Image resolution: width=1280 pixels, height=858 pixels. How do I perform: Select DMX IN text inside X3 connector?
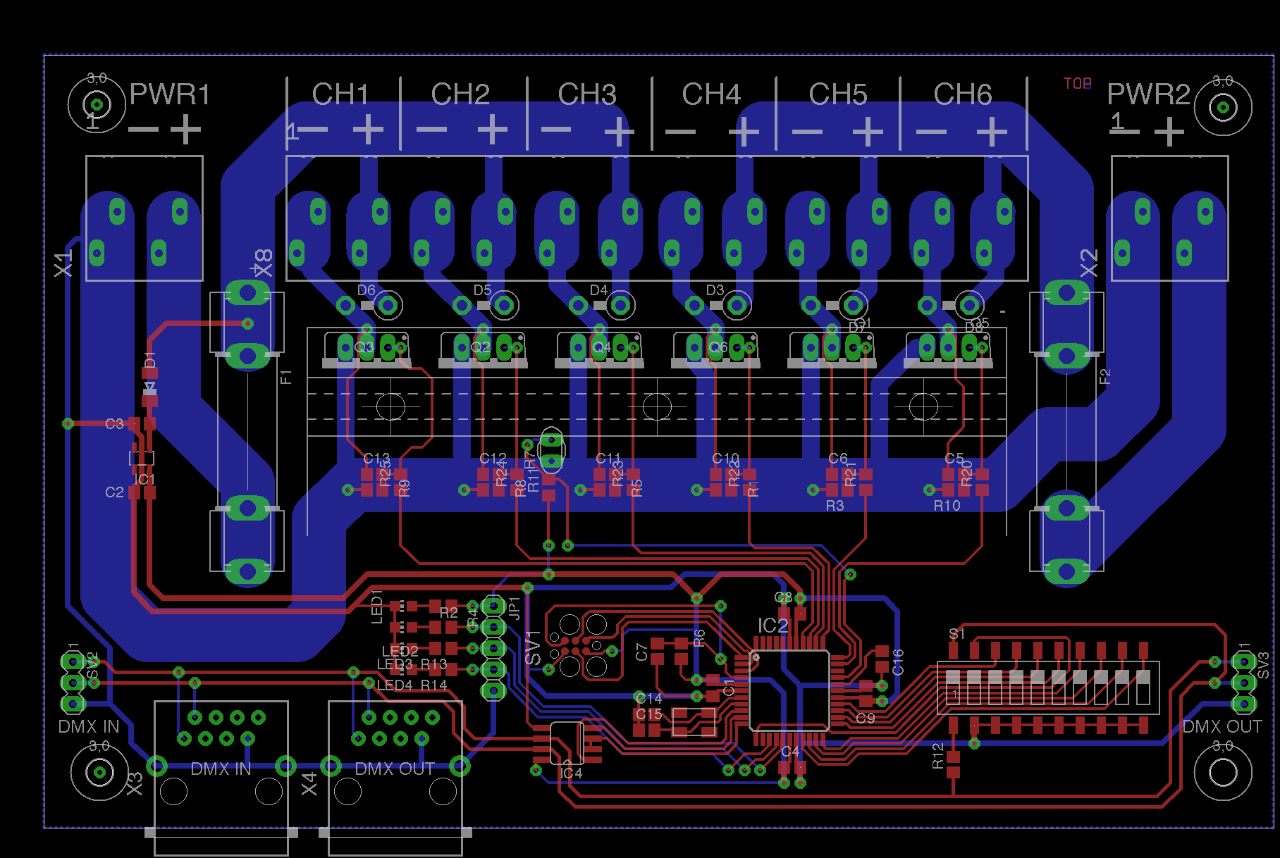coord(221,769)
